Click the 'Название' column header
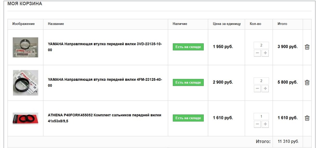The height and width of the screenshot is (148, 316). coord(56,24)
